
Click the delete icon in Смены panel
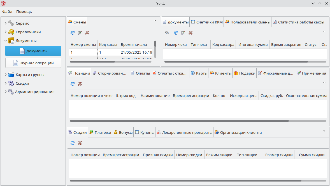coord(87,33)
